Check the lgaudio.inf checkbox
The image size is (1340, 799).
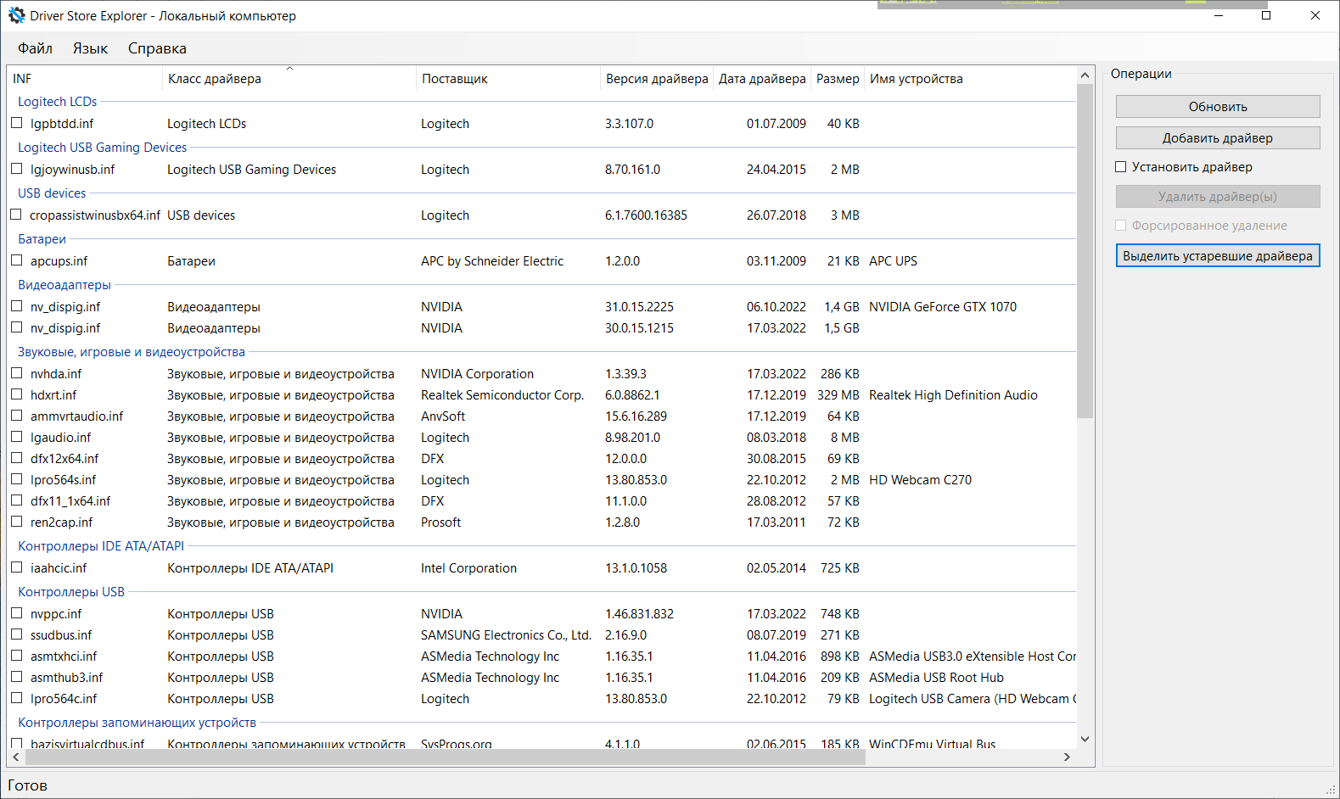click(x=17, y=437)
